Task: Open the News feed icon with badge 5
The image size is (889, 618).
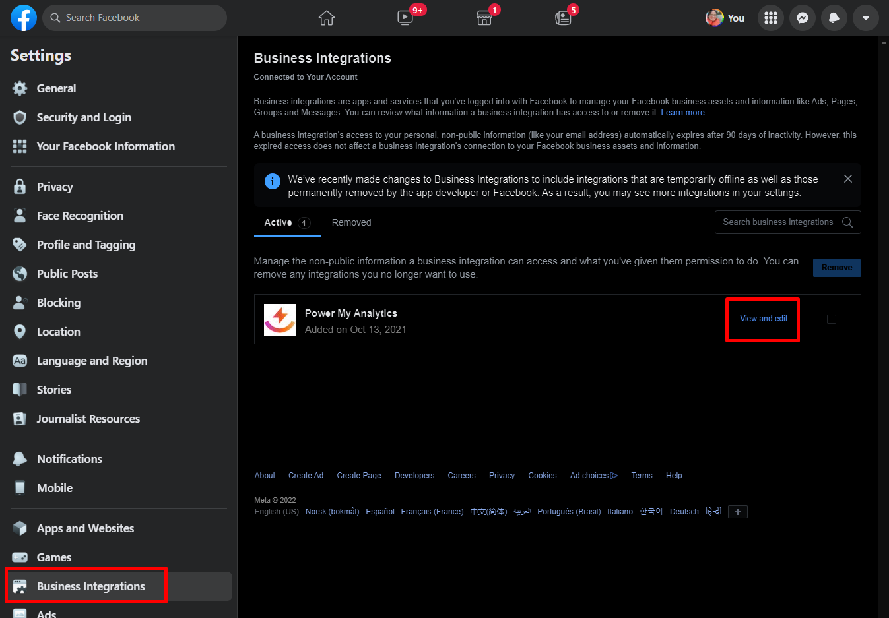Action: [563, 18]
